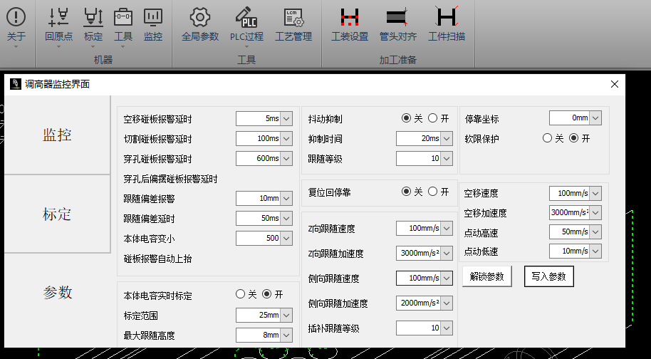Open 标定范围 dropdown arrow
651x359 pixels.
(x=286, y=315)
